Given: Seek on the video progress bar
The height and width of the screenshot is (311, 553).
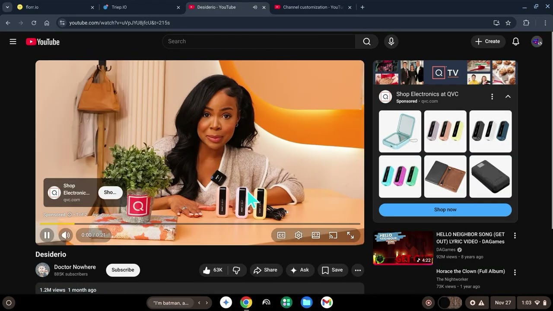Looking at the screenshot, I should (x=200, y=224).
